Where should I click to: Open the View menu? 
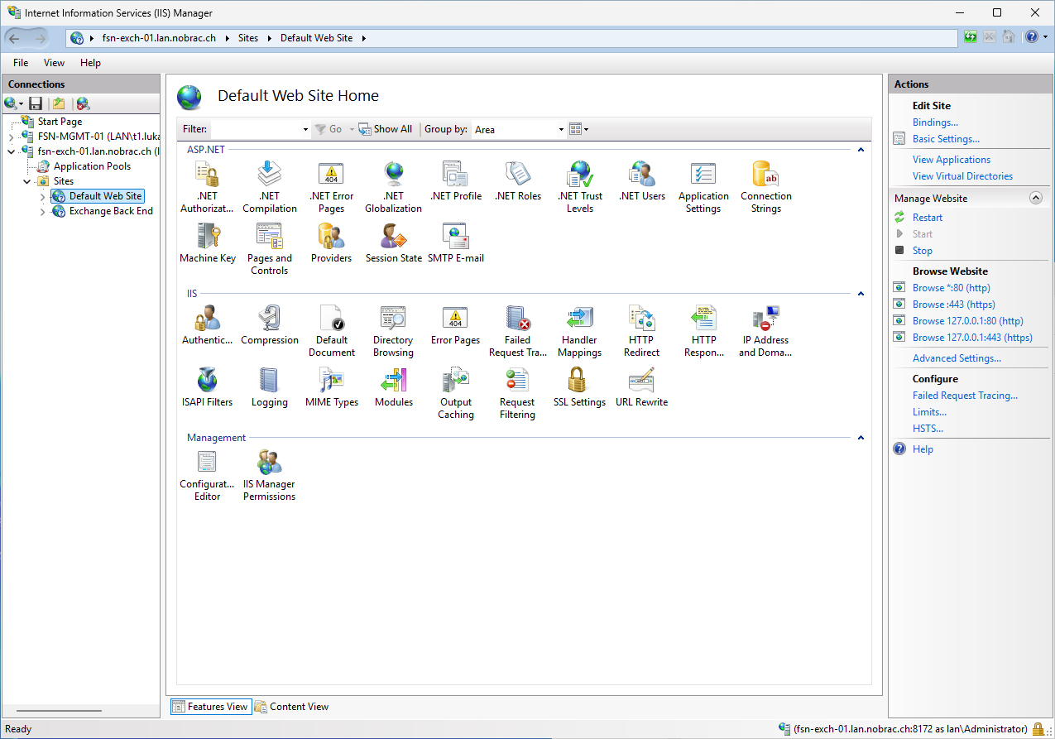(x=54, y=63)
